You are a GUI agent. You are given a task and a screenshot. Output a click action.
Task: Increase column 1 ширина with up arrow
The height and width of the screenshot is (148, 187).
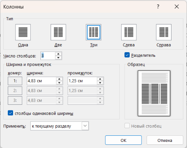click(x=59, y=79)
